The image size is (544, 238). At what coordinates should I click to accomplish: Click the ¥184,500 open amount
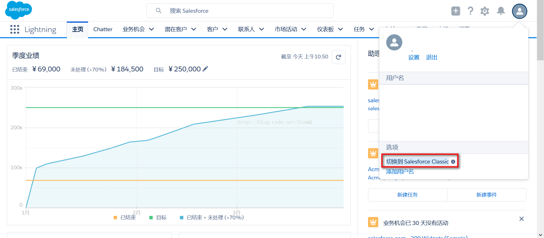point(127,69)
